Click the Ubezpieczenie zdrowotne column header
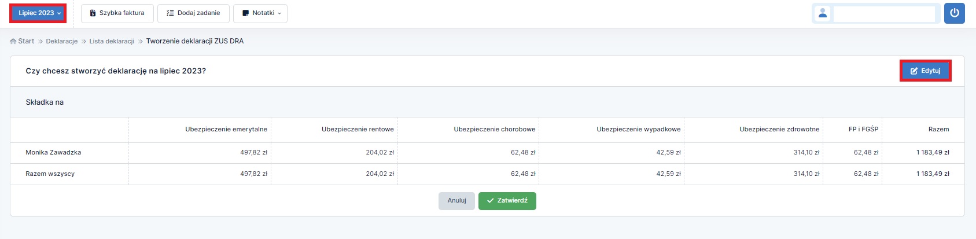The height and width of the screenshot is (239, 976). click(779, 130)
